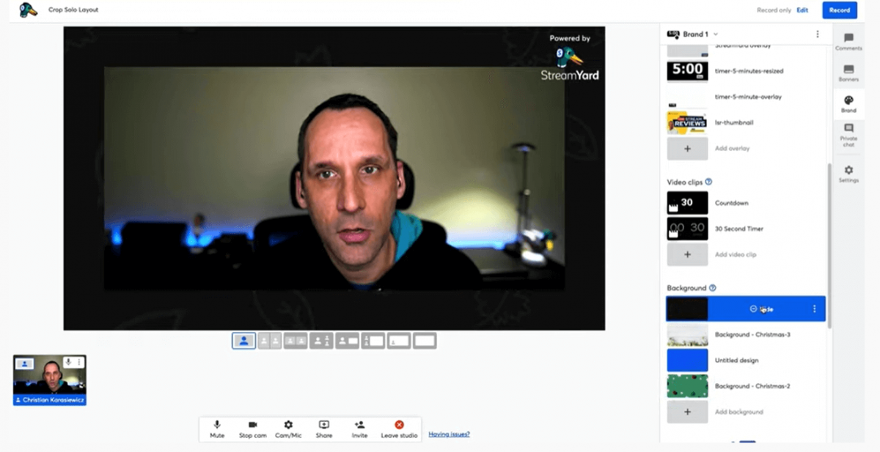Click the Edit link next to Record only
This screenshot has width=880, height=452.
coord(802,10)
